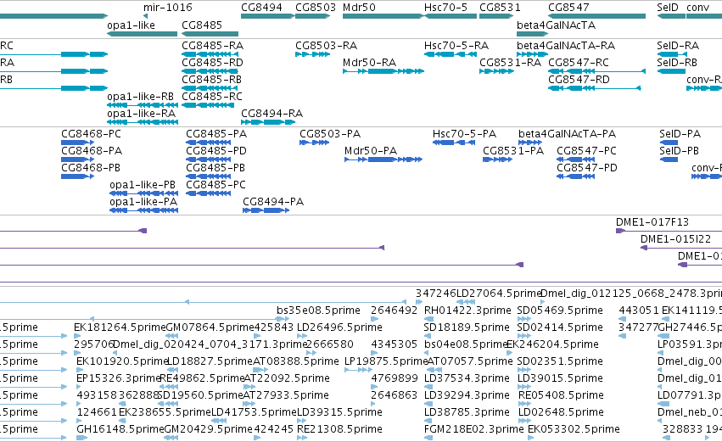This screenshot has height=442, width=722.
Task: Click the CG8547-RC transcript
Action: pyautogui.click(x=596, y=71)
